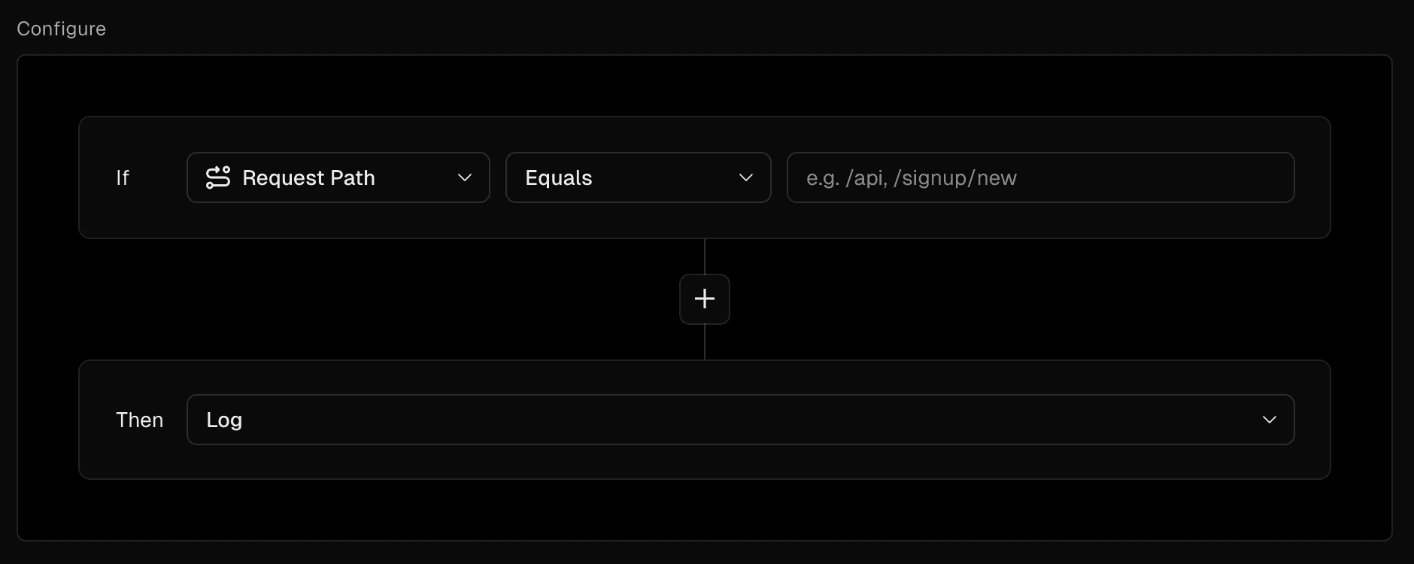This screenshot has width=1414, height=564.
Task: Click the connector line below plus button
Action: pyautogui.click(x=705, y=342)
